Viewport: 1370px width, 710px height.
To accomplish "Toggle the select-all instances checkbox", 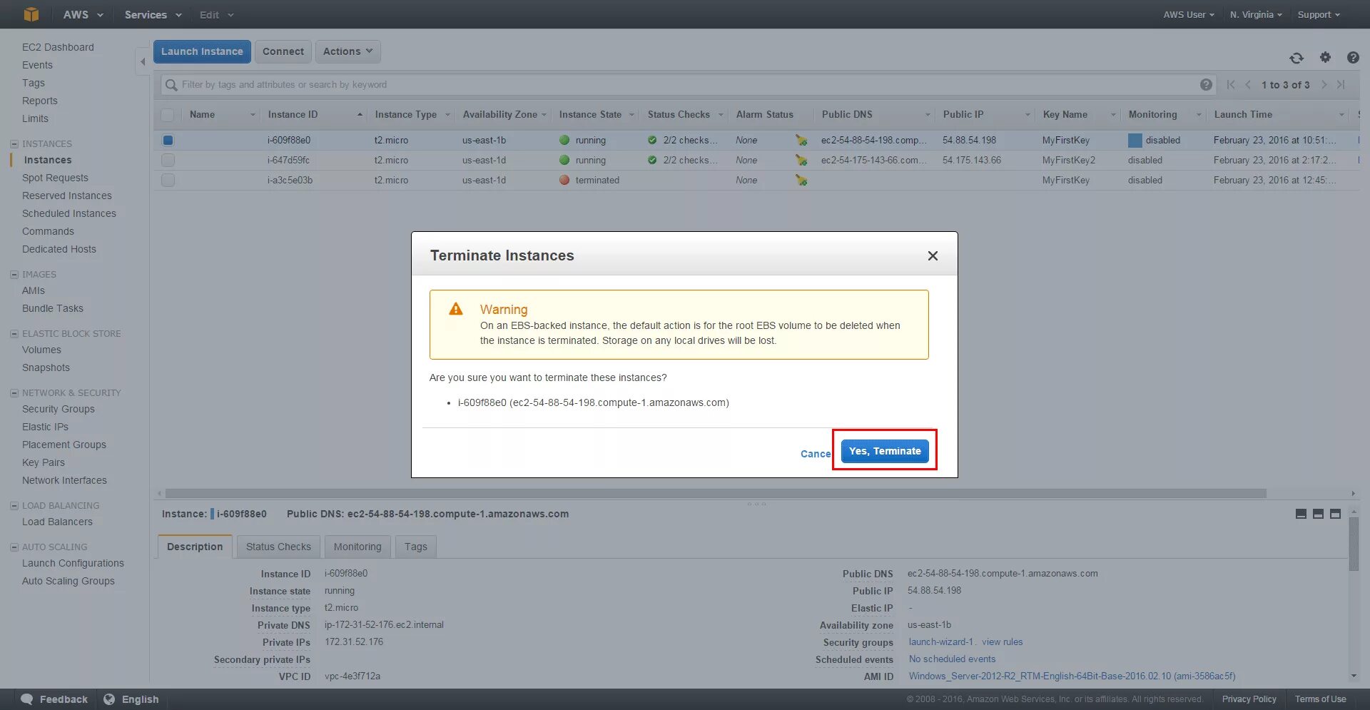I will tap(168, 115).
